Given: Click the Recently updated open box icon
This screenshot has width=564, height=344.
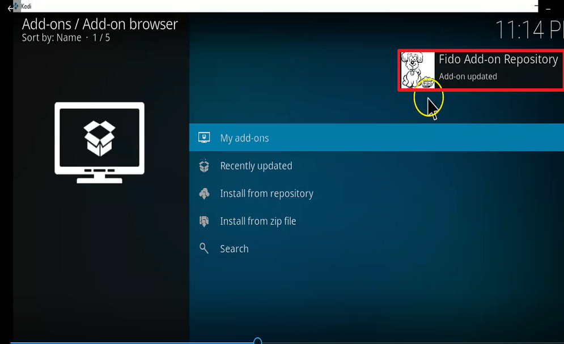Looking at the screenshot, I should [x=204, y=166].
